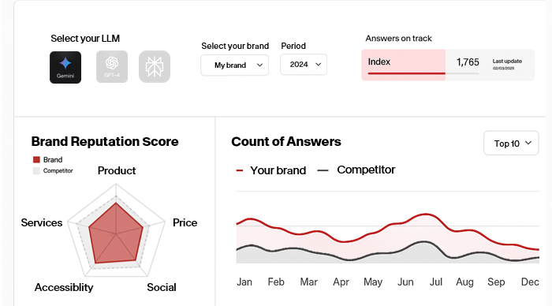This screenshot has width=552, height=306.
Task: Click the Social axis label on radar
Action: point(162,287)
